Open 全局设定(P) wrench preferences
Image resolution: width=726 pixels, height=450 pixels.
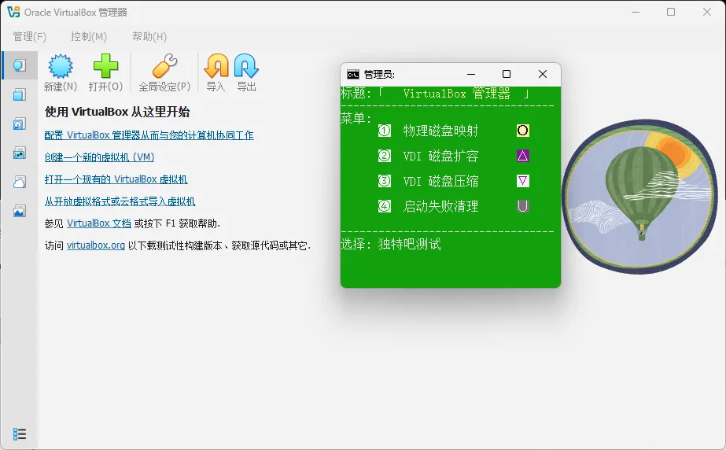(164, 72)
